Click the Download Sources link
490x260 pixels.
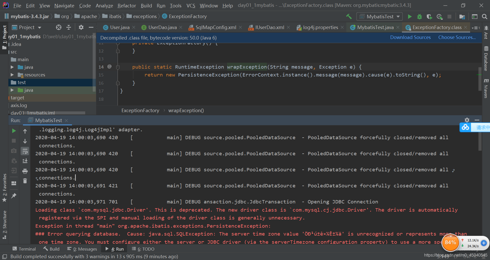410,37
